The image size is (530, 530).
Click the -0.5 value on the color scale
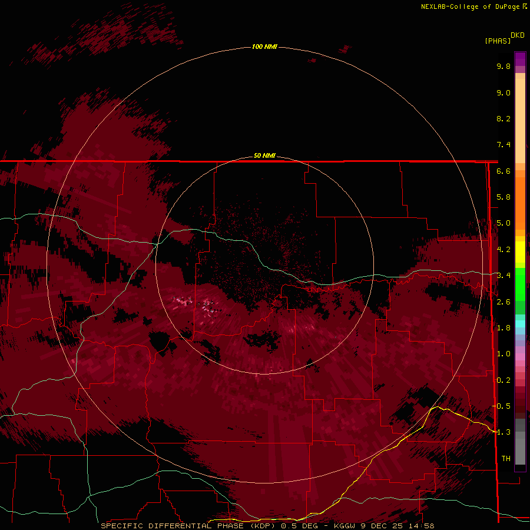(x=502, y=406)
